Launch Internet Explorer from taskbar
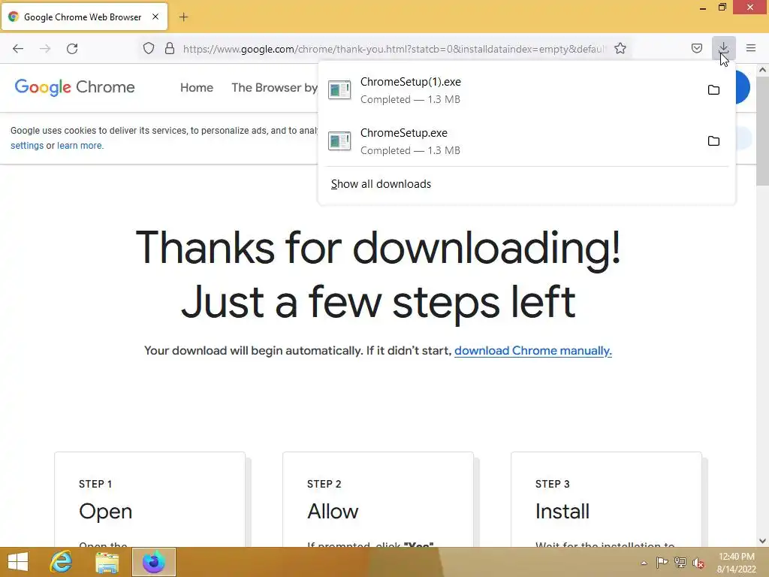 (62, 562)
